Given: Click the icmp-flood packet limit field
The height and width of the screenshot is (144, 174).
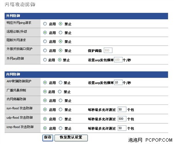Looking at the screenshot, I should (x=122, y=128).
